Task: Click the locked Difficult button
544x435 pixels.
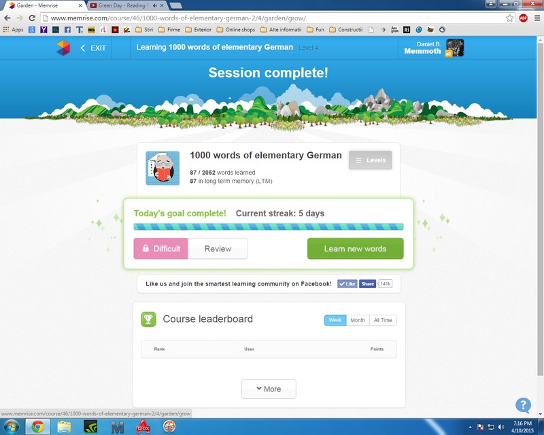Action: (160, 249)
